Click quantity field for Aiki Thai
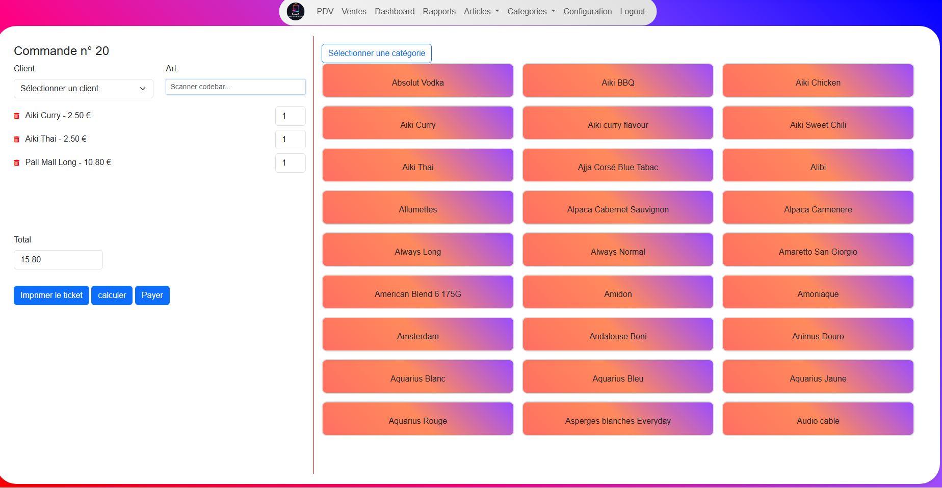The width and height of the screenshot is (942, 488). pyautogui.click(x=290, y=140)
